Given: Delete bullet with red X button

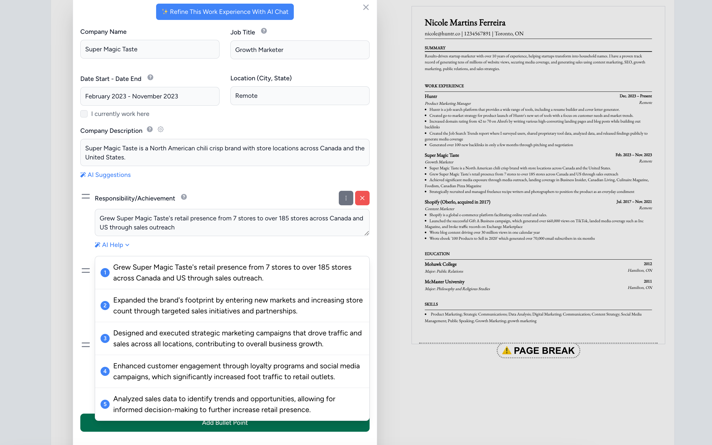Looking at the screenshot, I should pos(362,198).
